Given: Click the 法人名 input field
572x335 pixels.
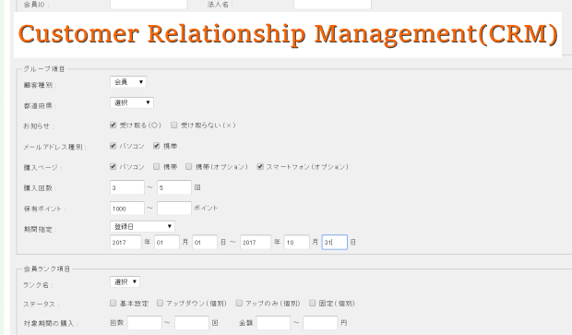Looking at the screenshot, I should (x=332, y=4).
